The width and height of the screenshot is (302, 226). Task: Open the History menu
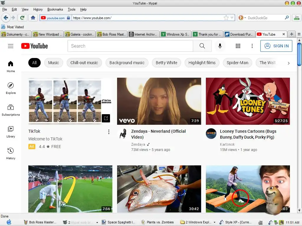pos(38,9)
